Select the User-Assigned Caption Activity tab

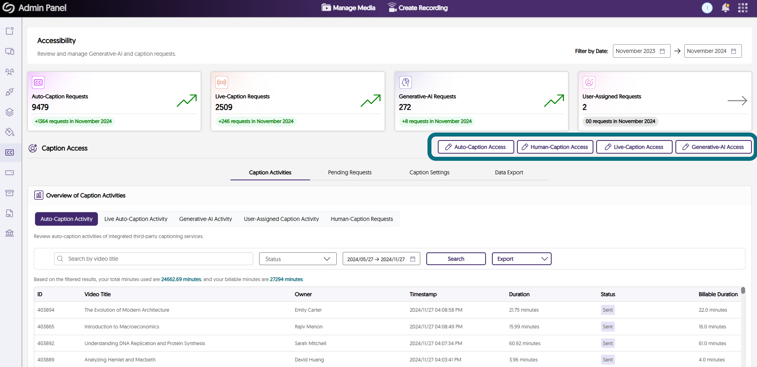pos(281,219)
